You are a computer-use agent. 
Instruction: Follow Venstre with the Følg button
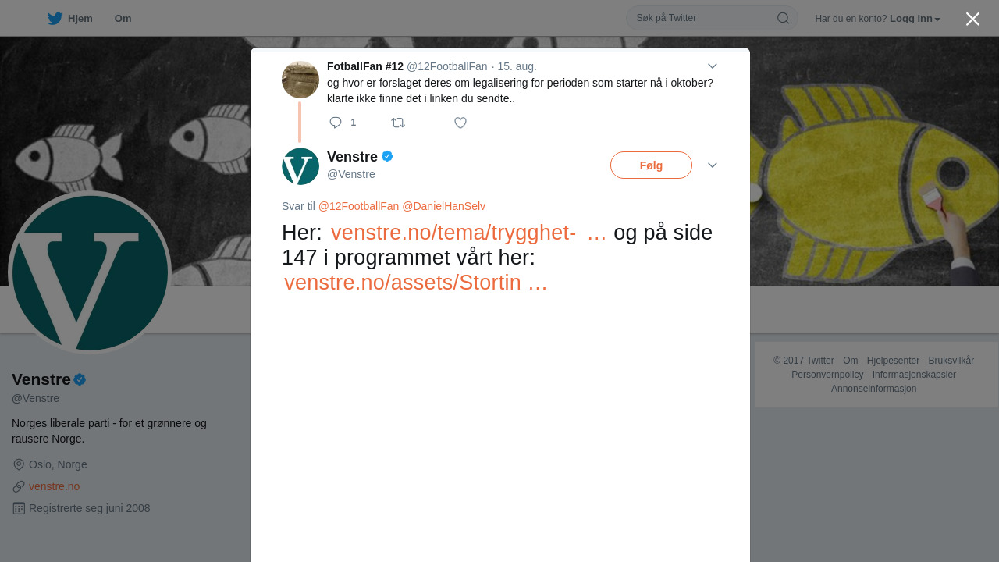tap(651, 165)
